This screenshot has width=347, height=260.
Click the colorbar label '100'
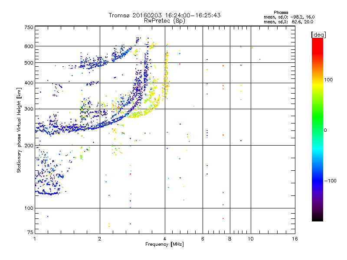328,80
